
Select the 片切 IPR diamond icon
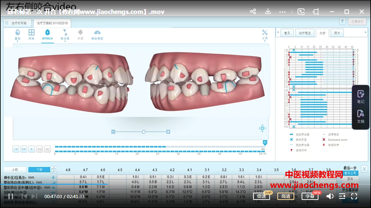click(x=80, y=32)
